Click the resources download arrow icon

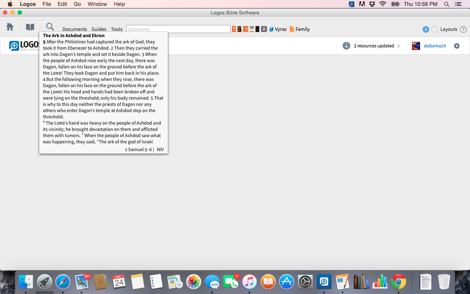(x=346, y=46)
